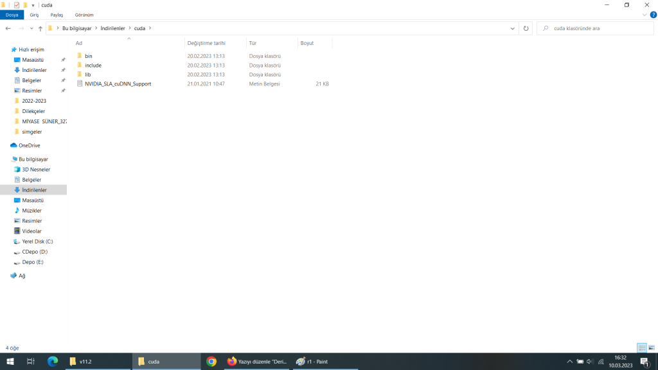Expand the ribbon using the chevron
The height and width of the screenshot is (370, 658).
645,15
